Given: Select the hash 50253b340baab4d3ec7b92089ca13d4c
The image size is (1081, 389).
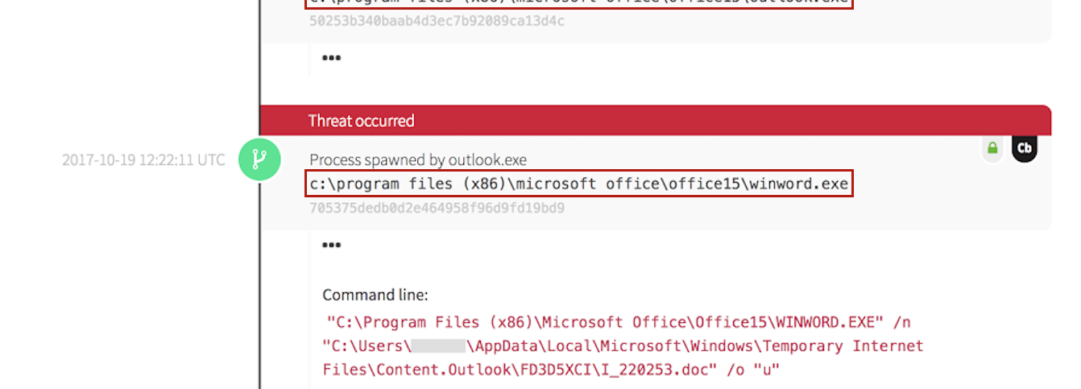Looking at the screenshot, I should point(437,20).
